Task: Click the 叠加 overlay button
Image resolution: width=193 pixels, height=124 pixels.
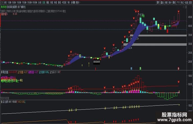Action: click(x=162, y=3)
